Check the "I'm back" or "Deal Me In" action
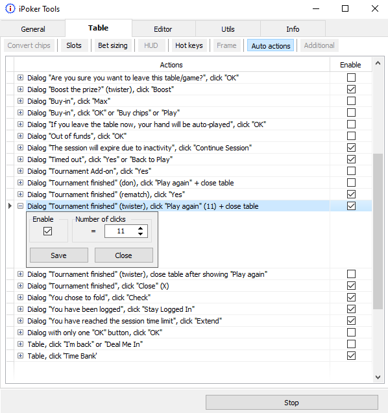Viewport: 388px width, 413px height. [351, 344]
